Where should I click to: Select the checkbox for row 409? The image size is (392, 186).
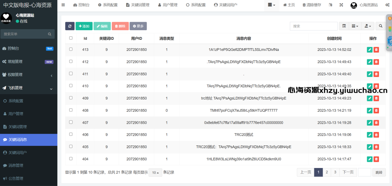click(71, 98)
